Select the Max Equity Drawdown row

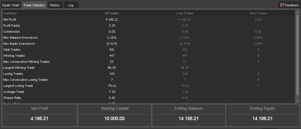149,44
